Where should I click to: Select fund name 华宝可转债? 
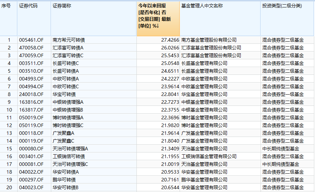click(x=64, y=94)
